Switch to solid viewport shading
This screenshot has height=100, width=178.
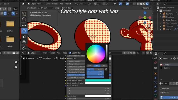tap(141, 4)
